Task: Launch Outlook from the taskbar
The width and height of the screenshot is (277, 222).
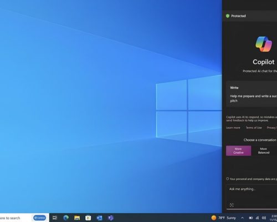Action: coord(99,218)
